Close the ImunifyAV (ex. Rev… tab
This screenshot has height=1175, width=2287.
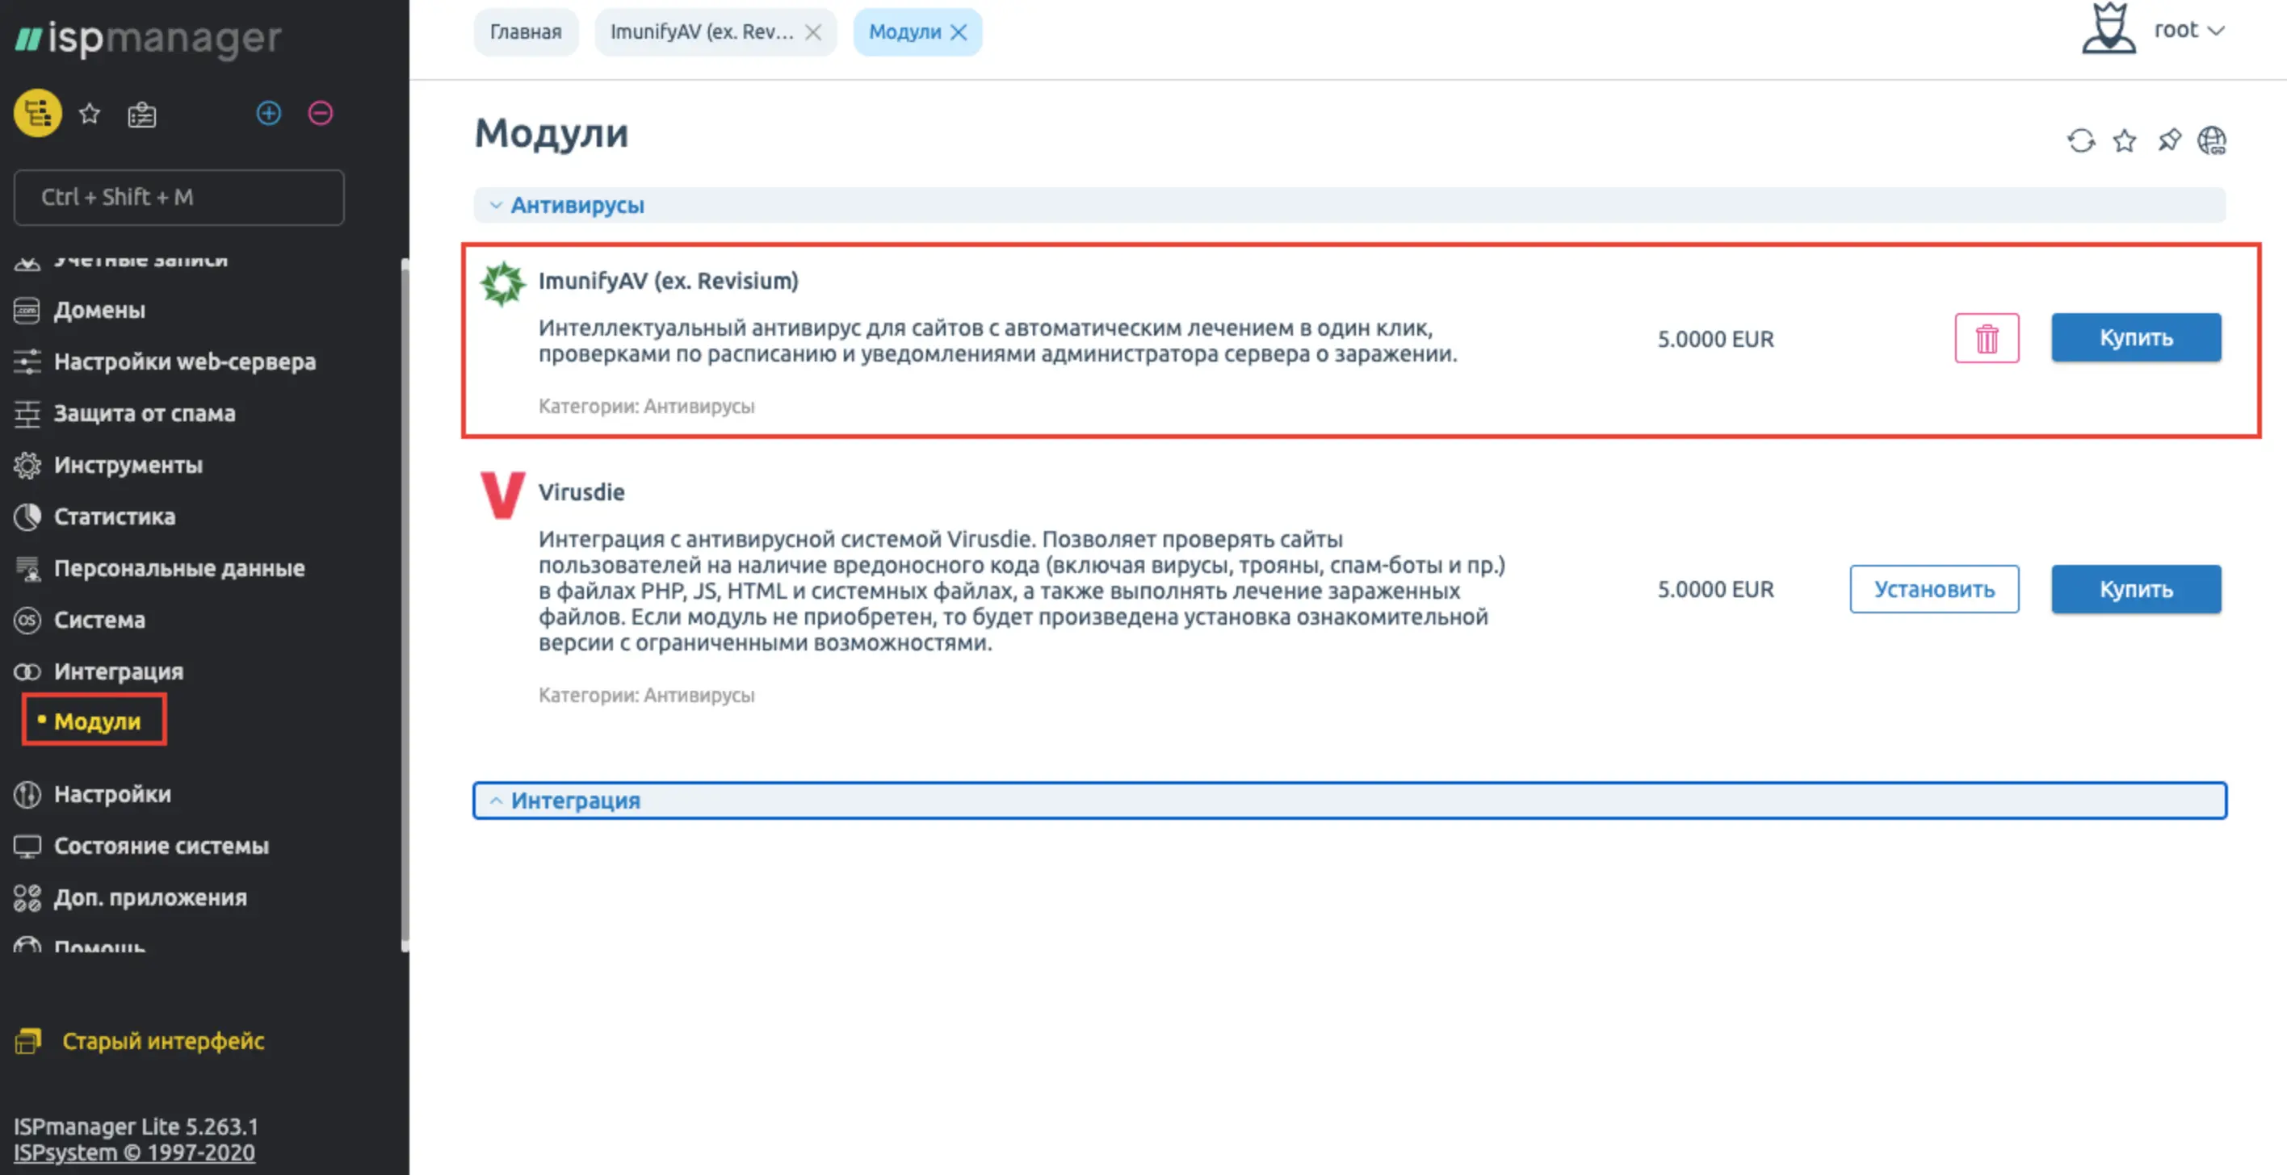(812, 33)
